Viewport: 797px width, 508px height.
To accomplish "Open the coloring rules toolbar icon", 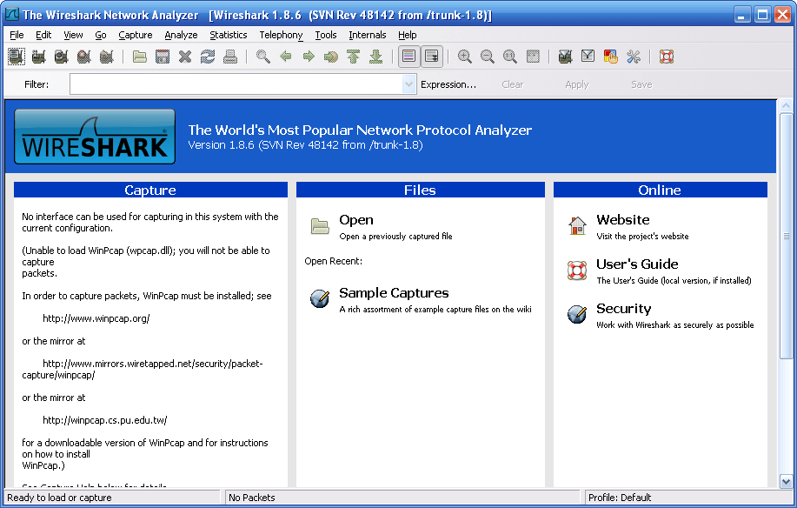I will (x=611, y=57).
